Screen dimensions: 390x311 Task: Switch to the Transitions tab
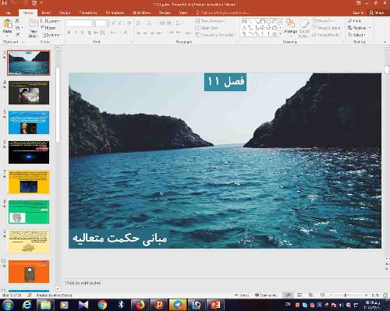tap(88, 12)
